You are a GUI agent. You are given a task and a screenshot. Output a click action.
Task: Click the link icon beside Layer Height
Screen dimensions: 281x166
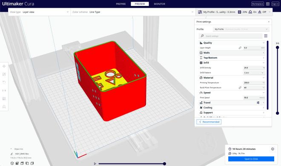tap(240, 48)
